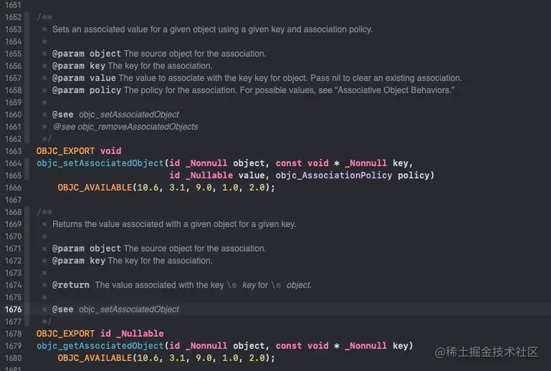Fold the comment block starting at line 1668
This screenshot has height=371, width=551.
click(x=27, y=212)
